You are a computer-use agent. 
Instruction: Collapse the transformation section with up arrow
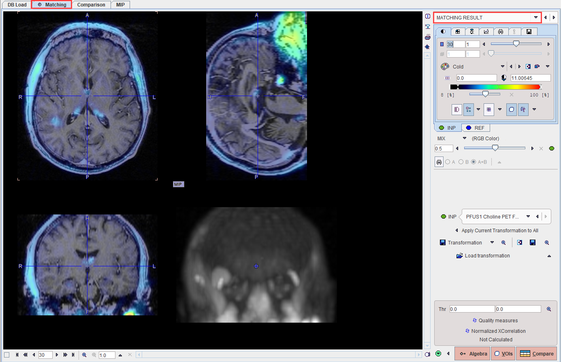[x=549, y=256]
